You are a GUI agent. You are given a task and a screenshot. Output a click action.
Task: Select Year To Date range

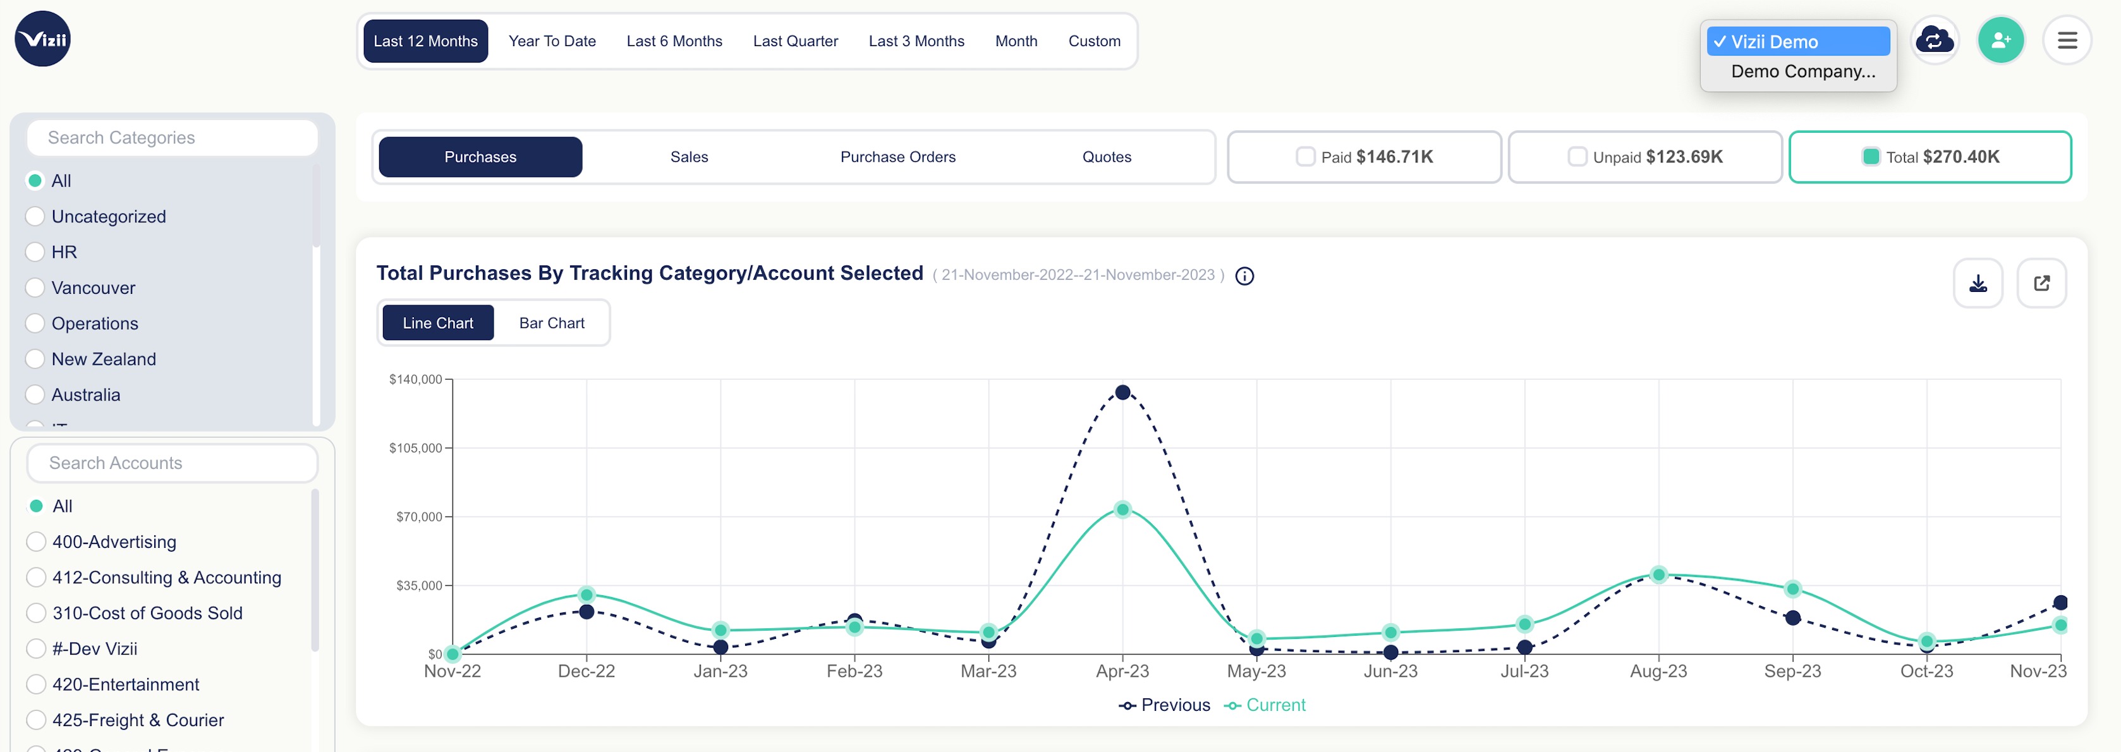tap(552, 41)
